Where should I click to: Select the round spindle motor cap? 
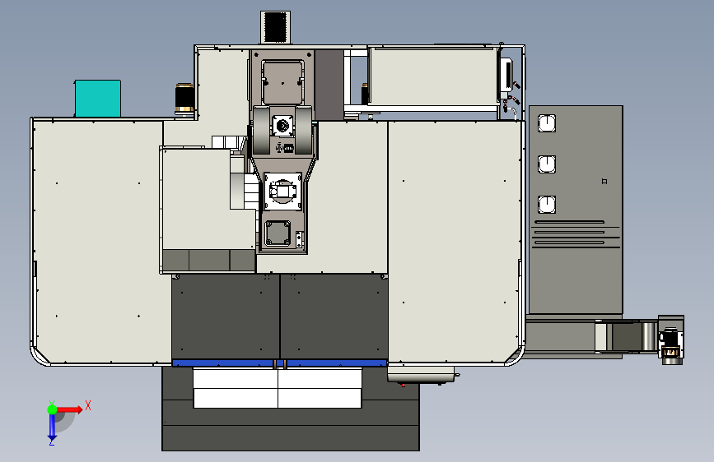[282, 125]
